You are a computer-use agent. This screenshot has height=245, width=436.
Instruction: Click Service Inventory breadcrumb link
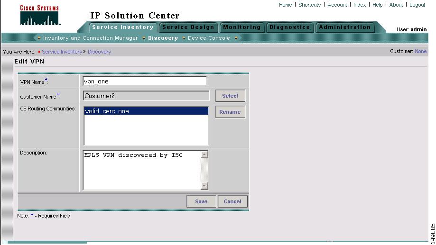(62, 52)
